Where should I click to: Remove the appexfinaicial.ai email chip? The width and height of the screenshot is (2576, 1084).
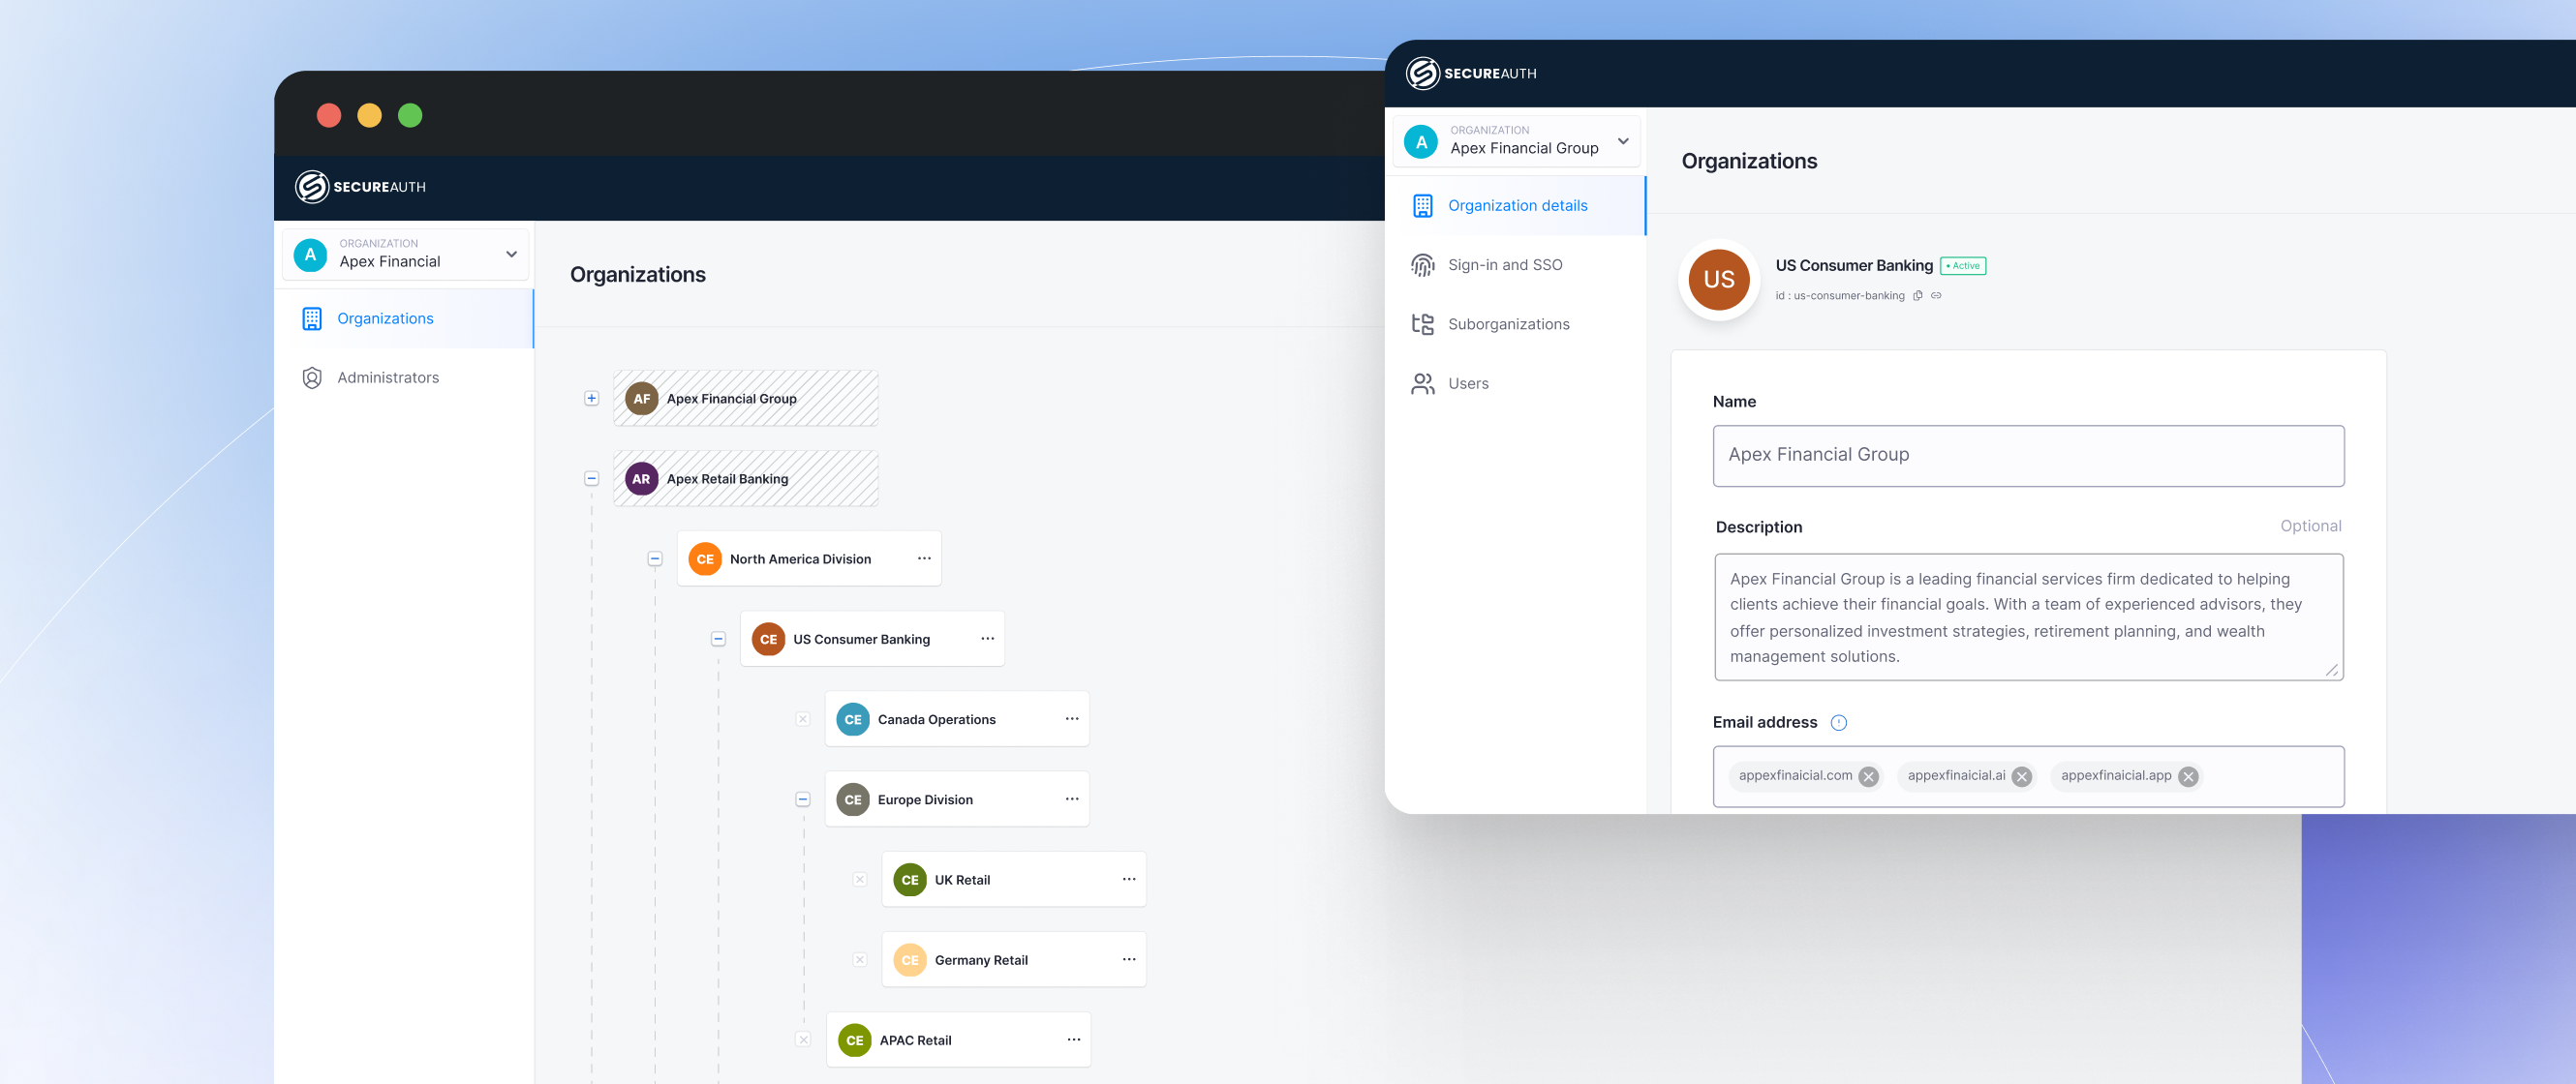coord(2022,776)
